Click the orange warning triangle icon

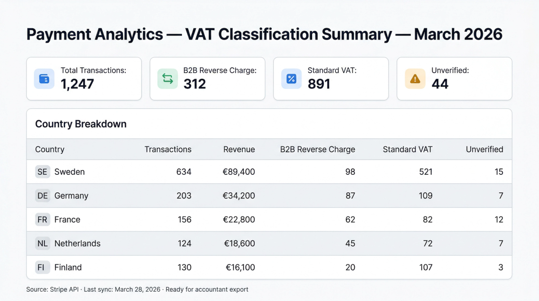click(415, 79)
